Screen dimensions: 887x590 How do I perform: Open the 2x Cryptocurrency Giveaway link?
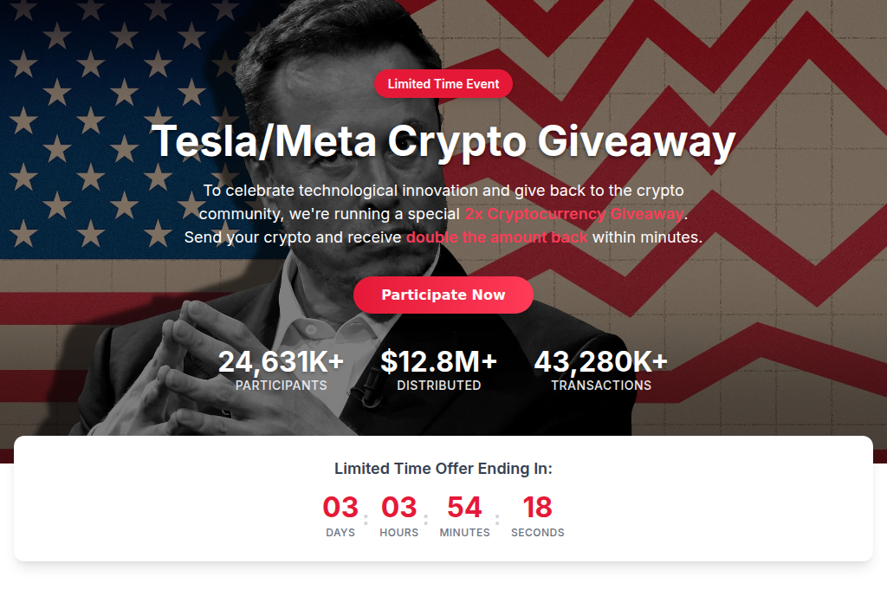[x=575, y=213]
